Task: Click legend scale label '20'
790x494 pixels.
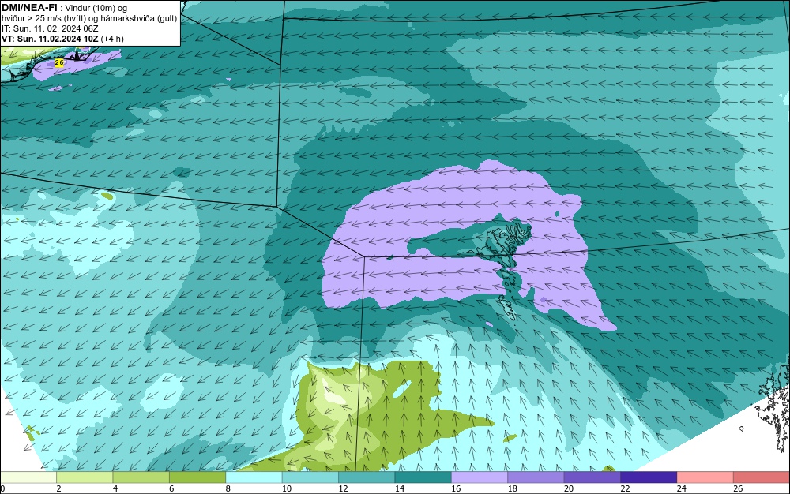Action: (x=569, y=488)
